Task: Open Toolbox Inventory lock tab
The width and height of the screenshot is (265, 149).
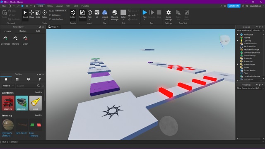Action: (x=6, y=79)
